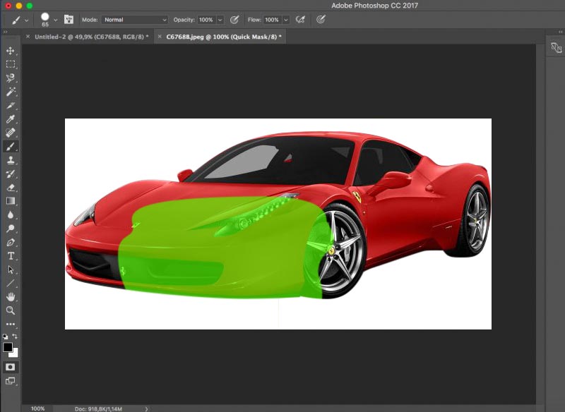Screen dimensions: 565x412
Task: Select the Rectangular Marquee tool
Action: (11, 64)
